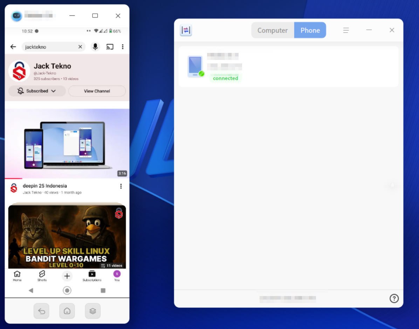Screen dimensions: 419x329
Task: Click the mirror window home button
Action: coord(67,311)
